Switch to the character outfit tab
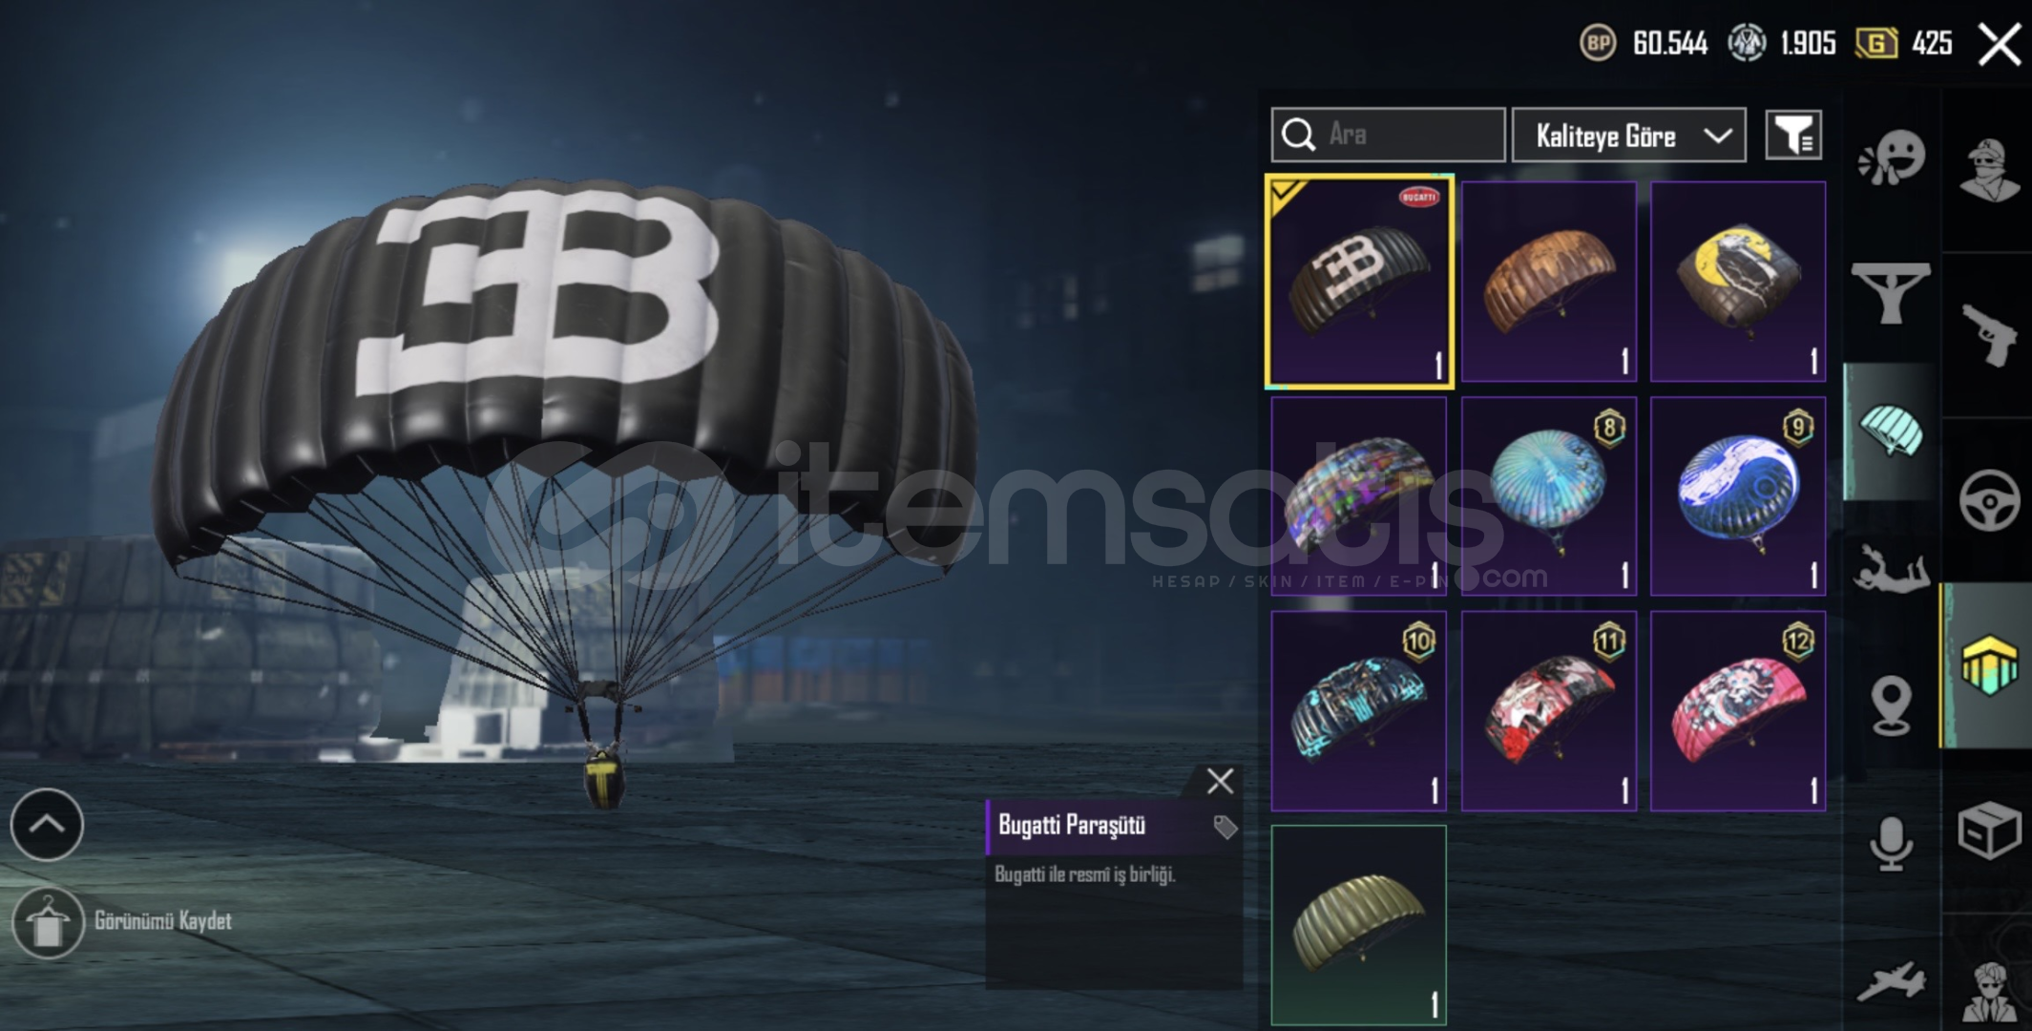 [1990, 170]
